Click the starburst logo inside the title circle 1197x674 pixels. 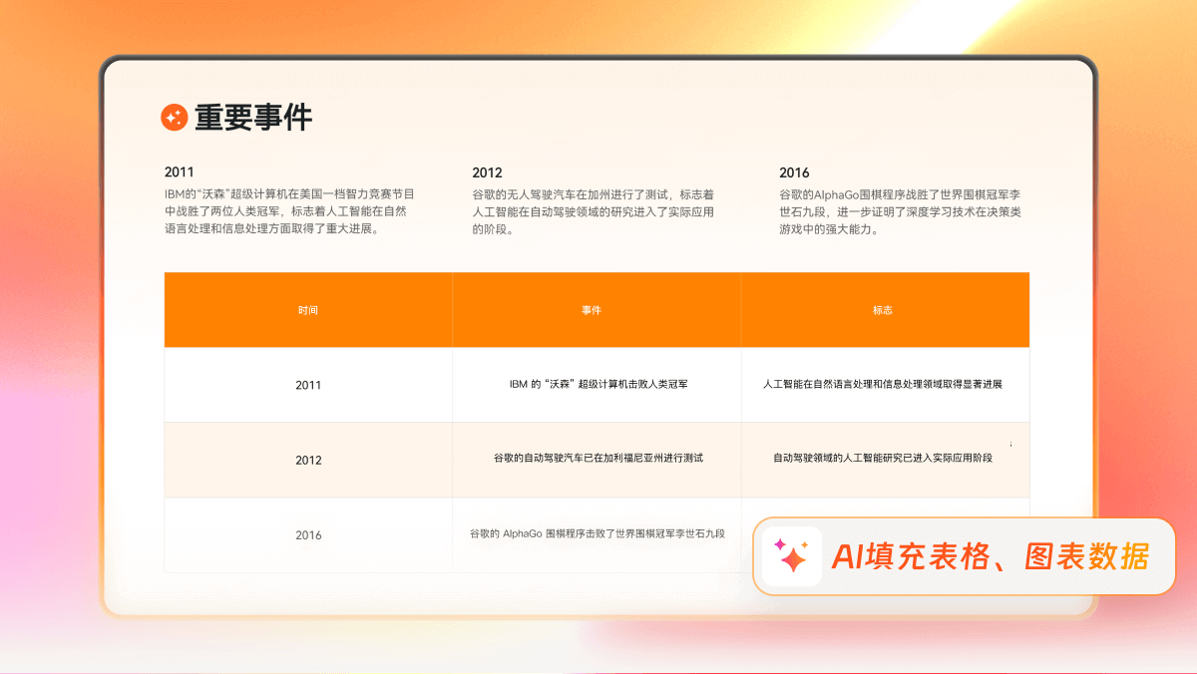click(x=175, y=118)
